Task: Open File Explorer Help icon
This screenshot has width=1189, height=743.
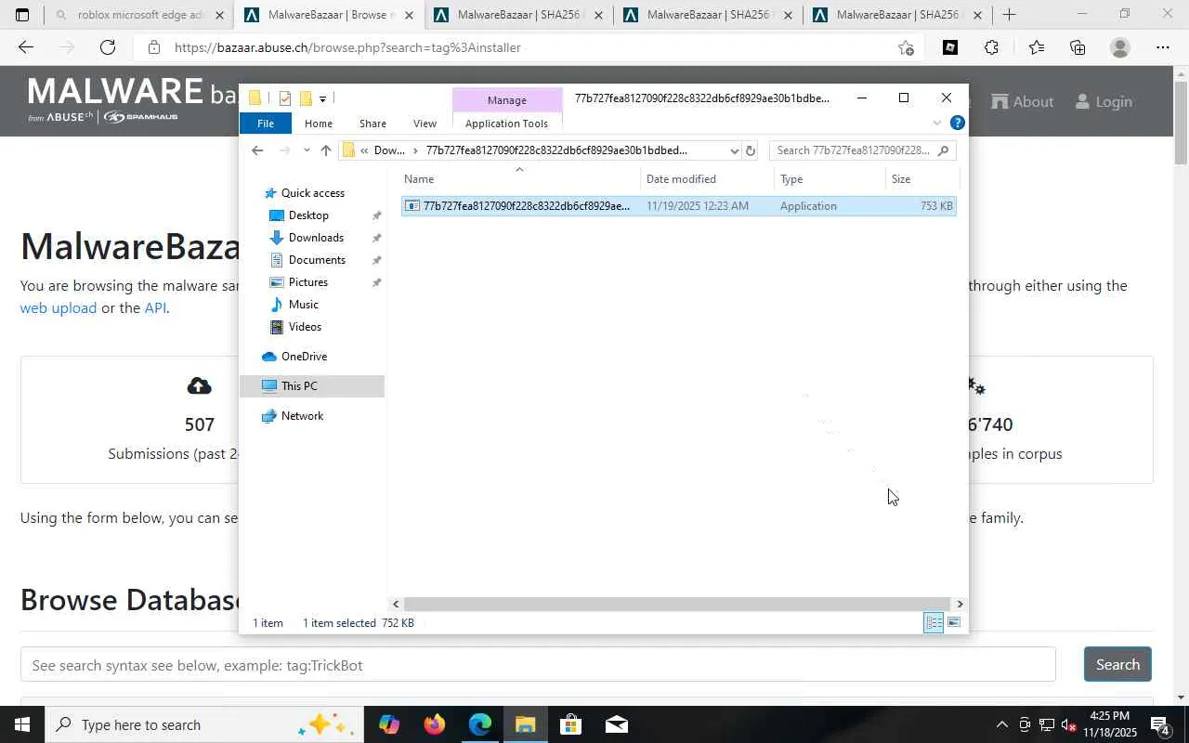Action: 958,123
